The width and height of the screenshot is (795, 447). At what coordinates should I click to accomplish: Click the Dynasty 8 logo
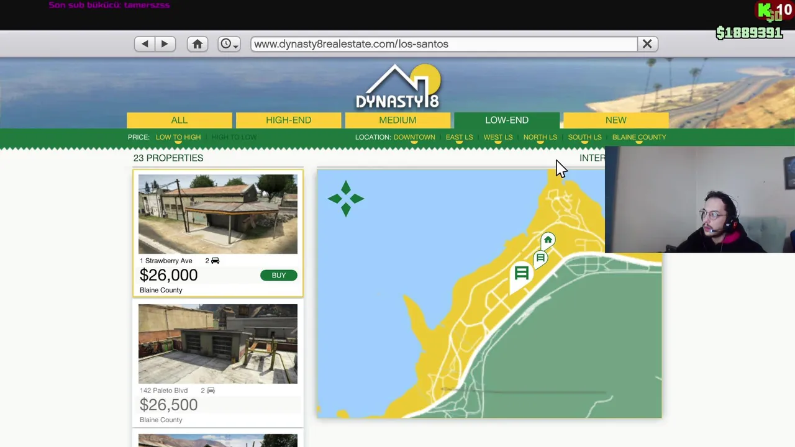tap(398, 86)
